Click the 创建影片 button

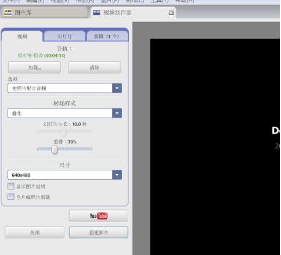[99, 232]
